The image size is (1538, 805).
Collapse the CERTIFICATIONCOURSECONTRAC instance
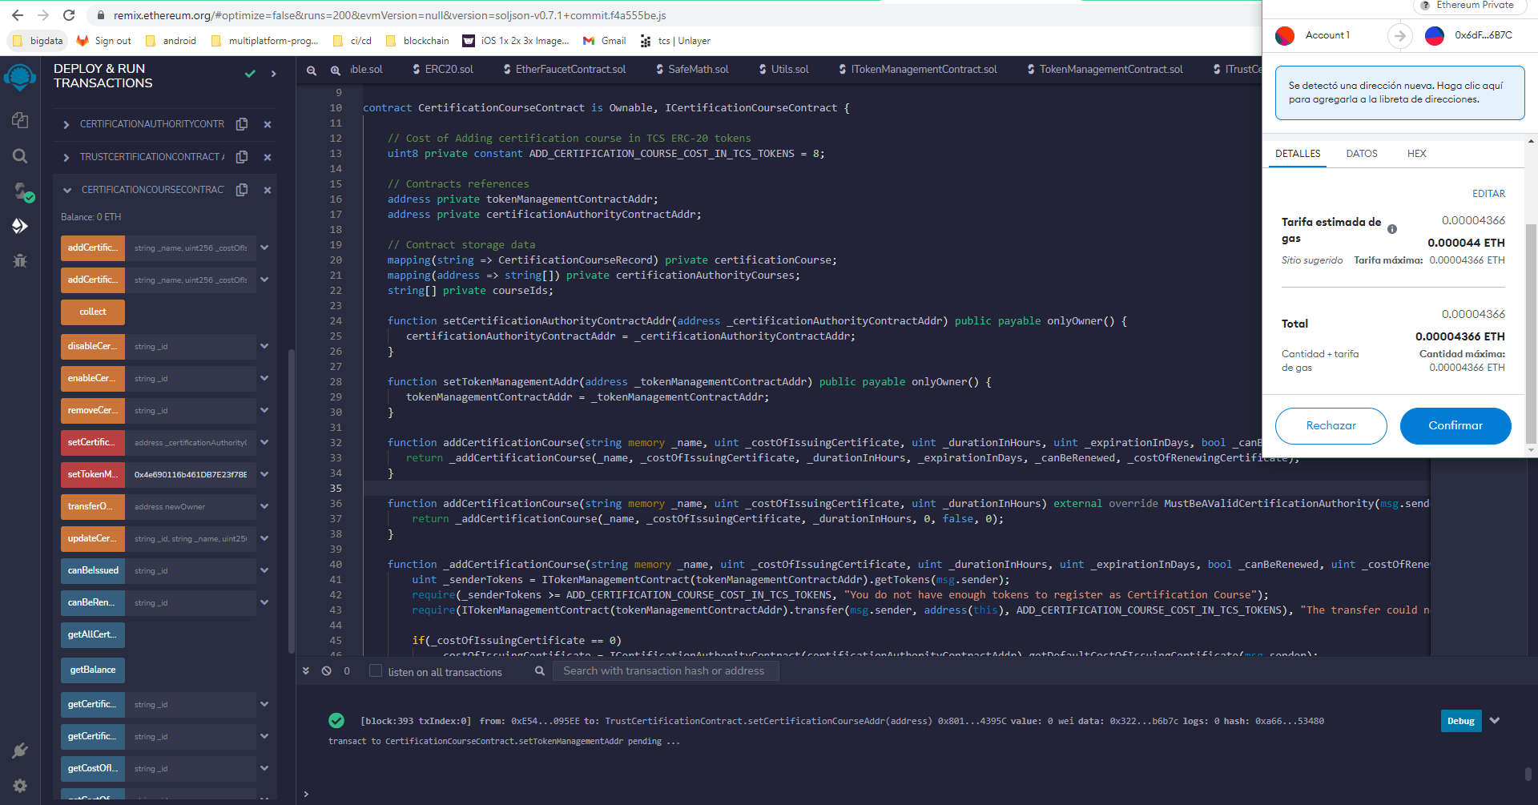pyautogui.click(x=67, y=190)
